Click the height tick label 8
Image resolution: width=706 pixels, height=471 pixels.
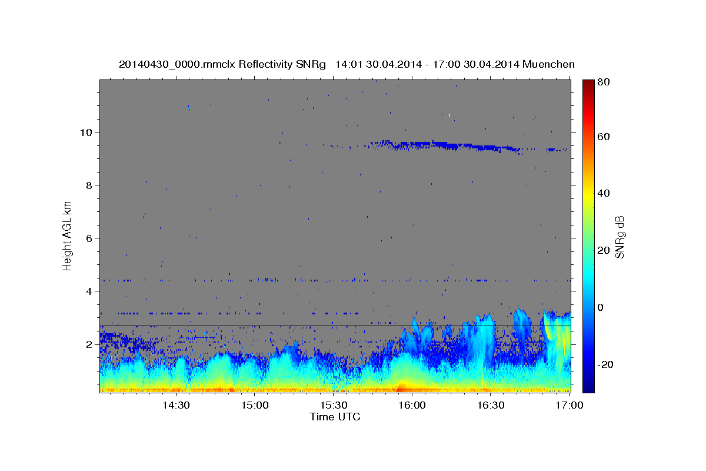[90, 185]
